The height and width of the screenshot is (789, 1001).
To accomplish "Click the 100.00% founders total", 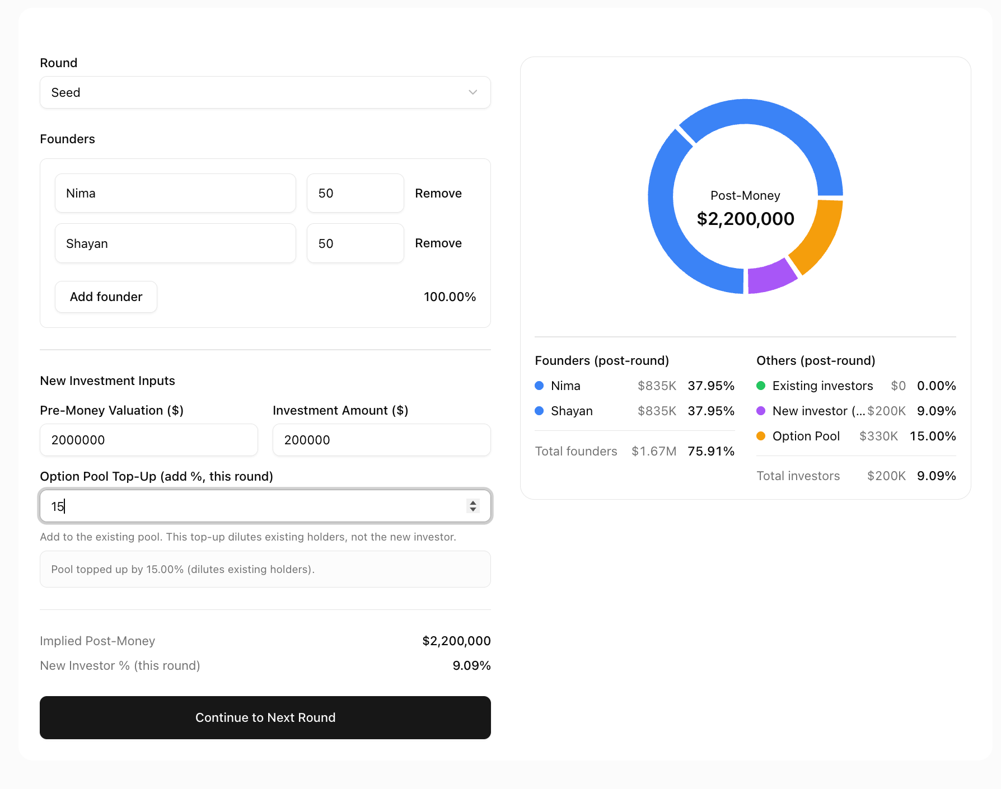I will 450,297.
